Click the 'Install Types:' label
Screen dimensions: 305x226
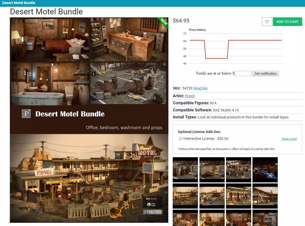point(185,117)
